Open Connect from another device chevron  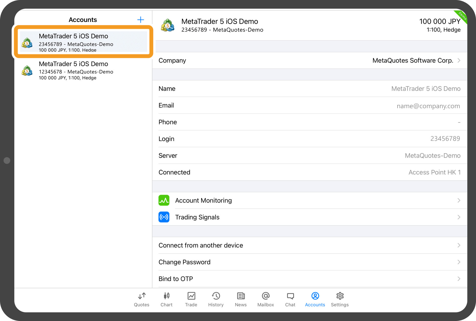(x=459, y=245)
